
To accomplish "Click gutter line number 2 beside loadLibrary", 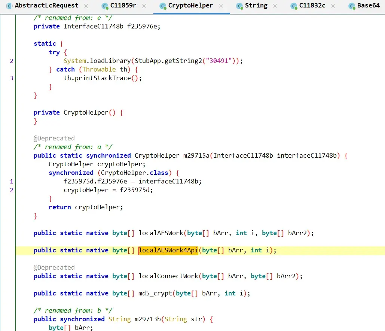I will (x=12, y=61).
